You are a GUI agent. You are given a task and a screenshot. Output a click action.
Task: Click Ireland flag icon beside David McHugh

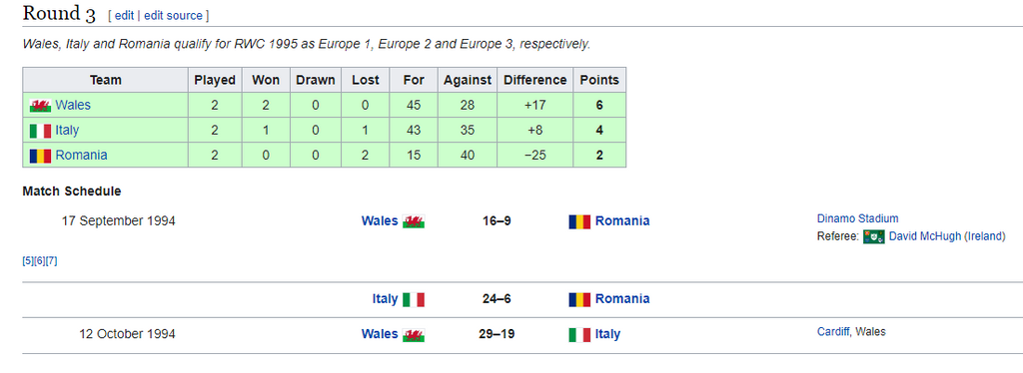873,237
